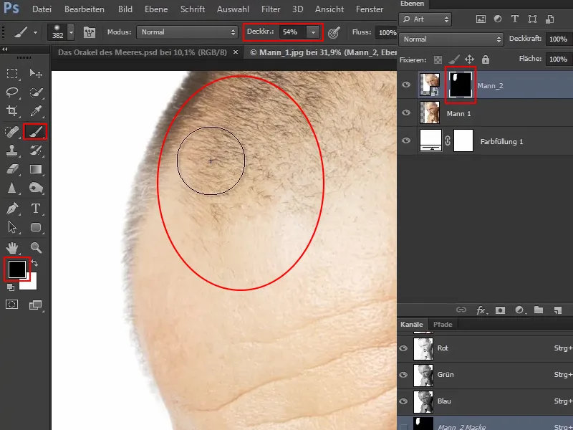Select the Rectangular Marquee tool
This screenshot has height=430, width=573.
coord(12,74)
